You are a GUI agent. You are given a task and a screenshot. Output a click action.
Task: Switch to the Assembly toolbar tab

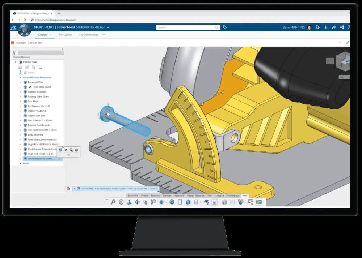click(x=179, y=195)
